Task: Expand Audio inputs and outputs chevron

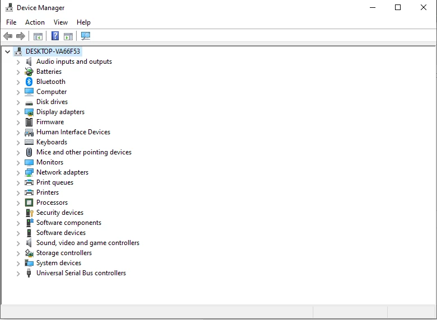Action: tap(18, 62)
